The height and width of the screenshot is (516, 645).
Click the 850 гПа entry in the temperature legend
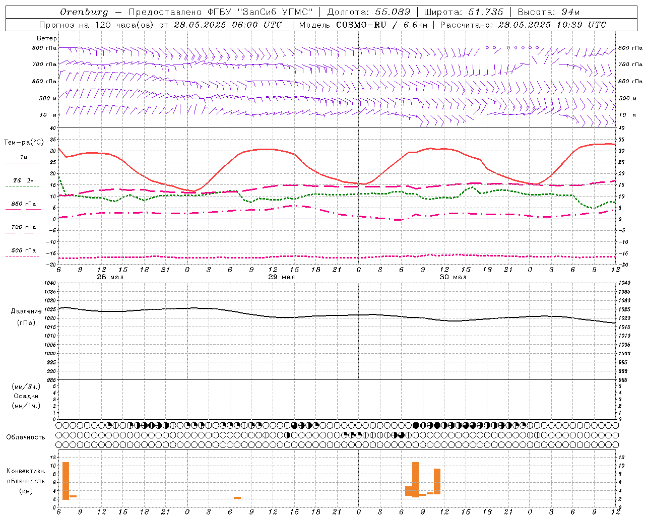tap(24, 204)
